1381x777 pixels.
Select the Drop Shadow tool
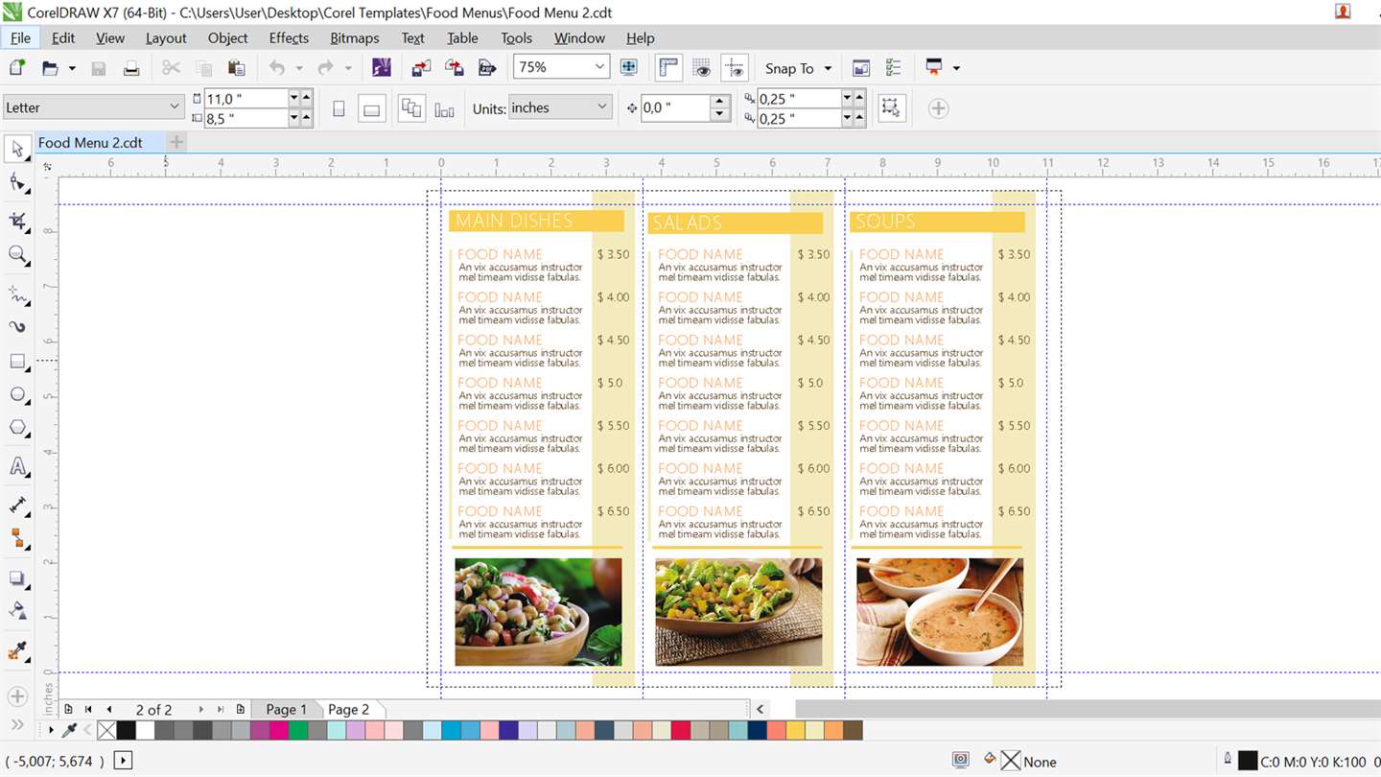point(17,578)
